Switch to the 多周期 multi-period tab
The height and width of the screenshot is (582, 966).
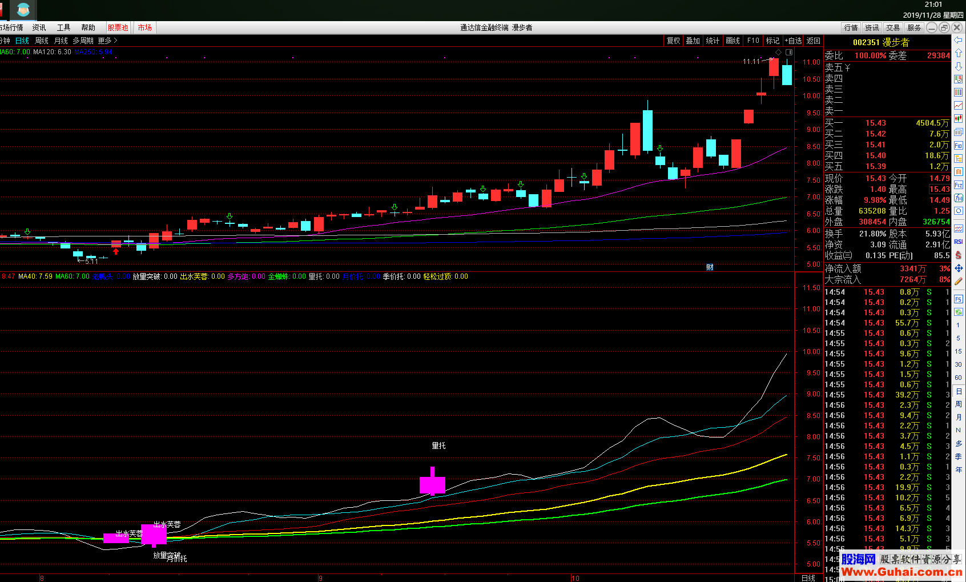click(x=83, y=41)
